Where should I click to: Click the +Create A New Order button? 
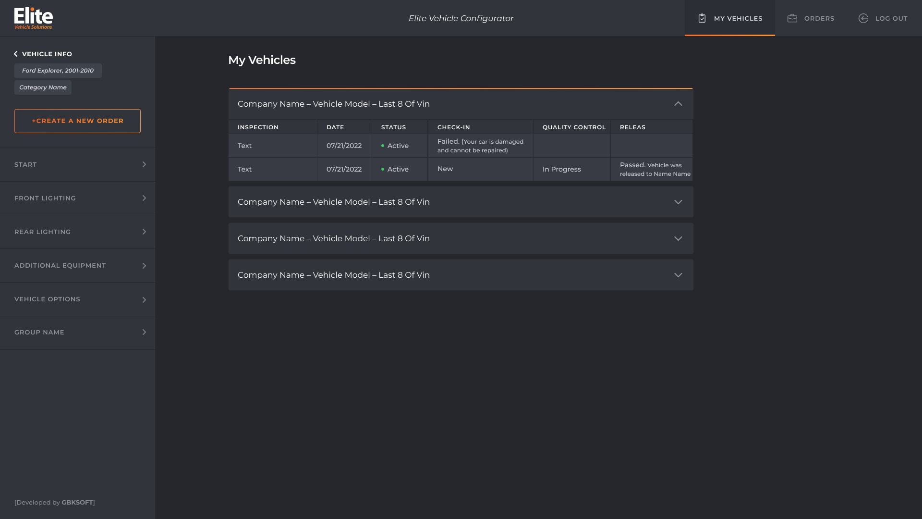77,121
